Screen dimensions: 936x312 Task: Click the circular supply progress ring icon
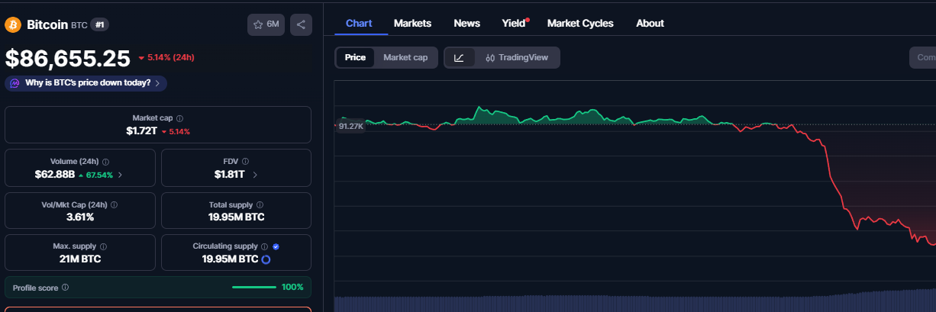(x=266, y=259)
